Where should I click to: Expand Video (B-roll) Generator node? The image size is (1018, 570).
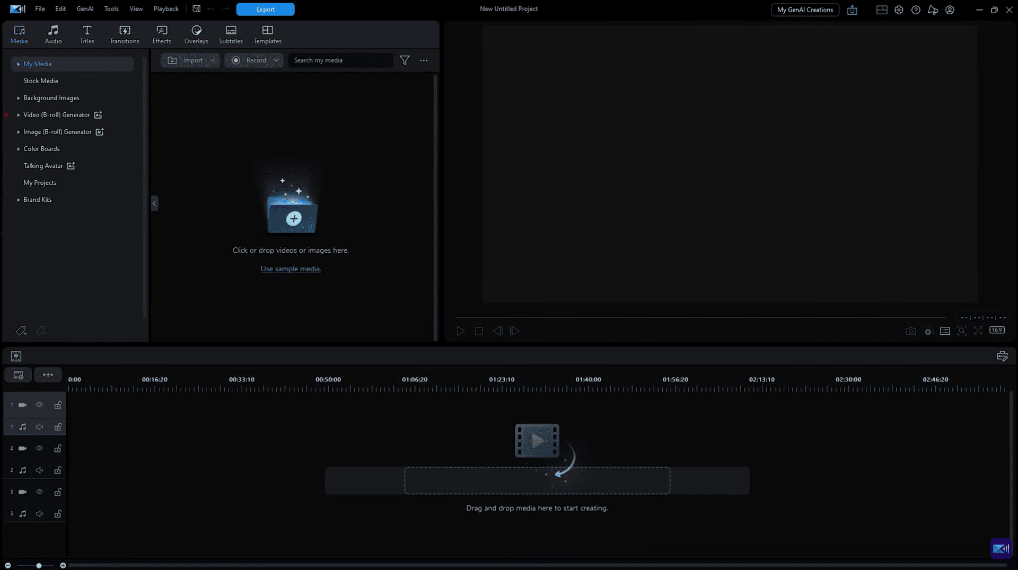(19, 115)
